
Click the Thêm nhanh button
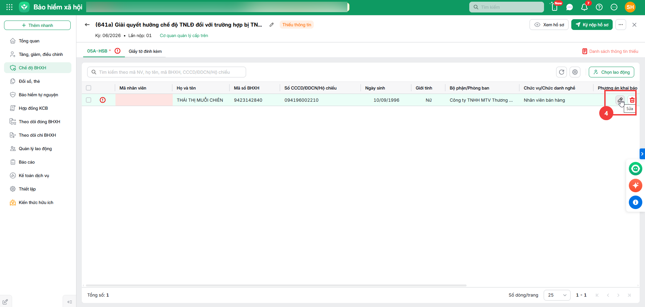pos(37,25)
